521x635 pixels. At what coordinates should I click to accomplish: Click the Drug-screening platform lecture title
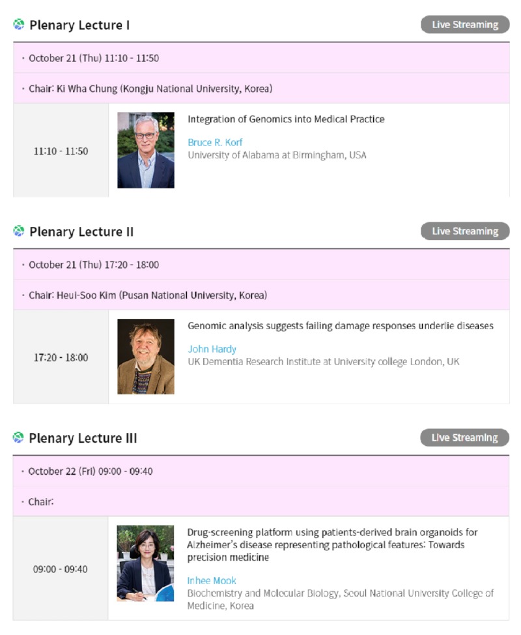(x=332, y=544)
